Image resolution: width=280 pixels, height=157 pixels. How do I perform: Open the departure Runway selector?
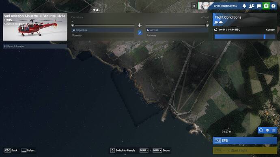(103, 35)
